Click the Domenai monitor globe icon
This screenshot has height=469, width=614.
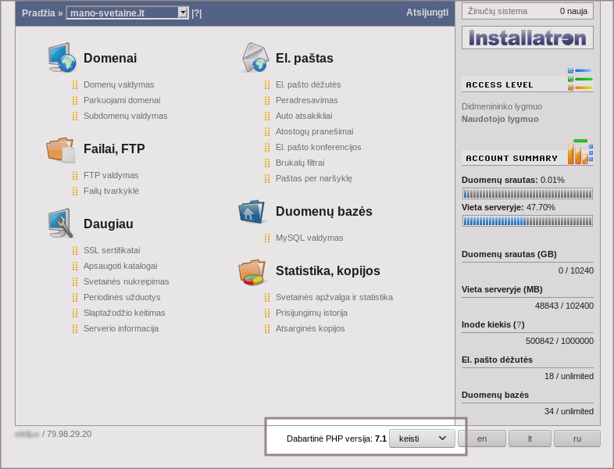[61, 58]
